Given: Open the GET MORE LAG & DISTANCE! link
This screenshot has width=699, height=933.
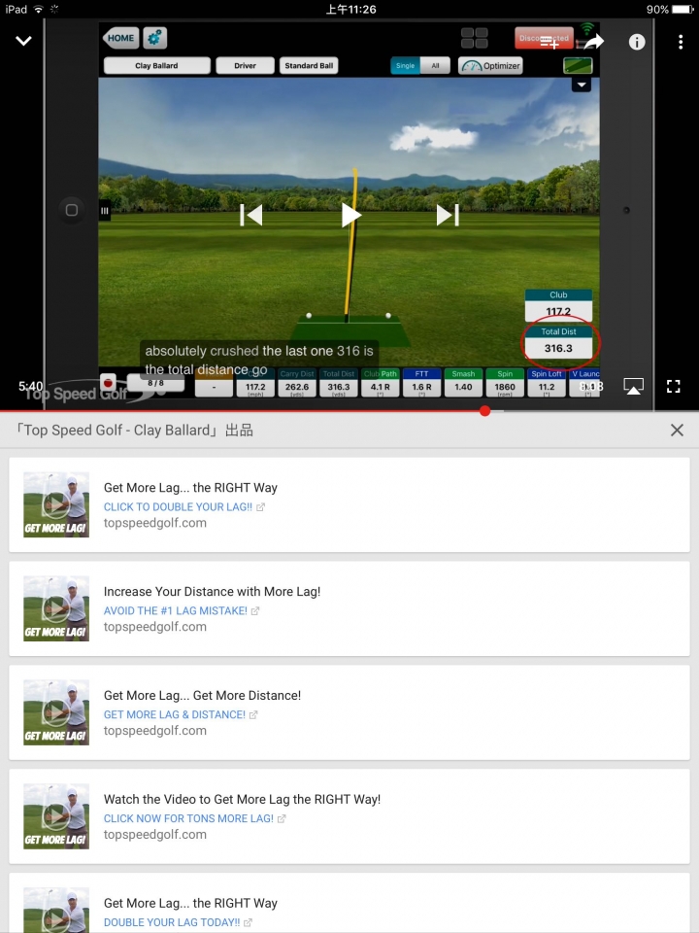Looking at the screenshot, I should coord(181,714).
